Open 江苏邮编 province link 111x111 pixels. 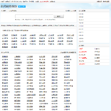click(14, 38)
